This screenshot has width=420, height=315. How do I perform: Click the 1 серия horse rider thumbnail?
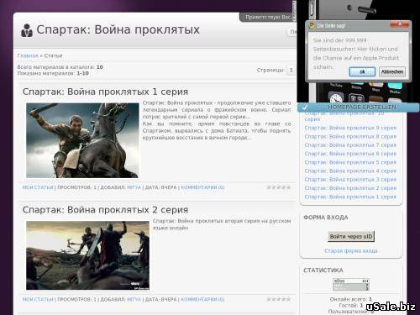point(82,140)
